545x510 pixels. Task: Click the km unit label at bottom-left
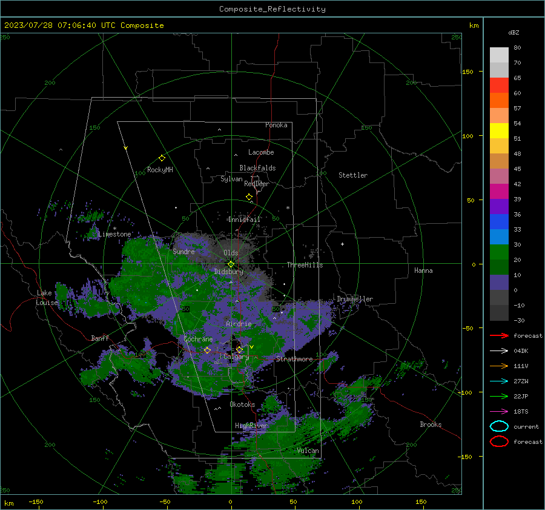click(8, 503)
